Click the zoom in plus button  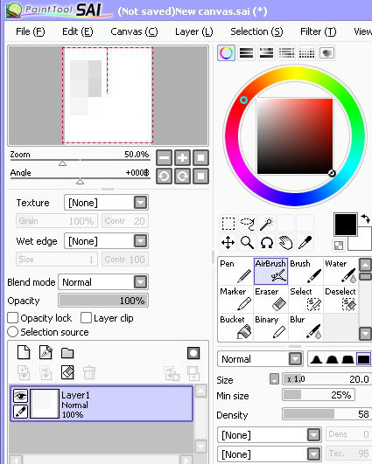tap(182, 157)
